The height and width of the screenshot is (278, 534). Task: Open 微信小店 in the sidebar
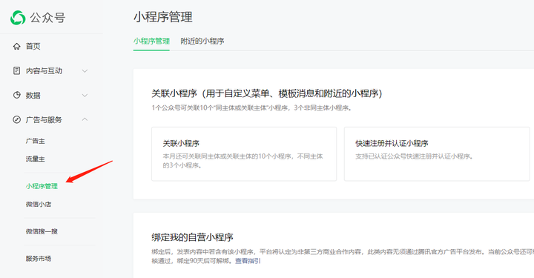pos(39,204)
